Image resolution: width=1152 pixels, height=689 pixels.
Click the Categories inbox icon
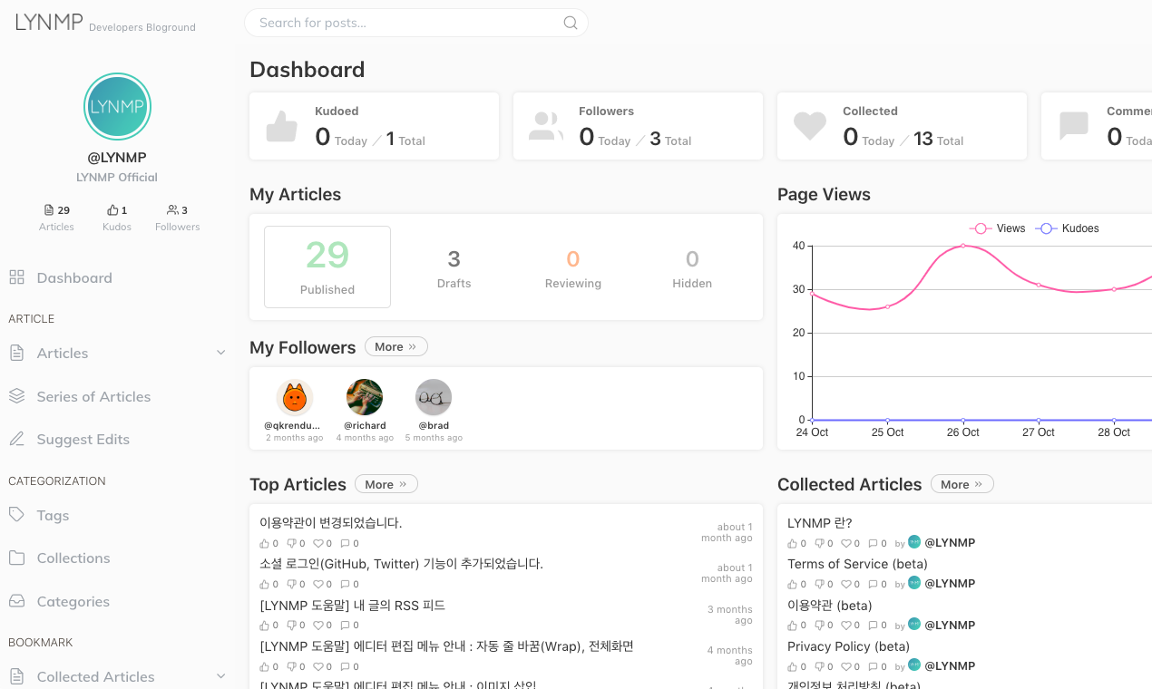(16, 601)
